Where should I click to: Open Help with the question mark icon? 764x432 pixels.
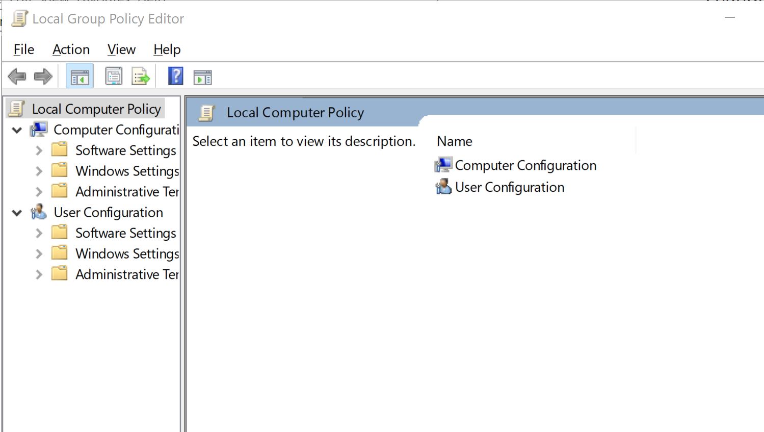click(176, 77)
